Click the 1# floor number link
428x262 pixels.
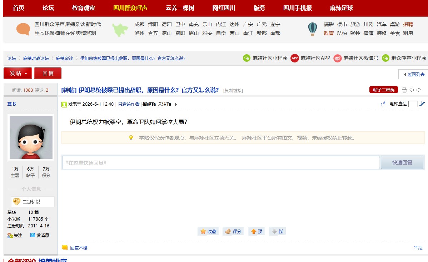[383, 104]
